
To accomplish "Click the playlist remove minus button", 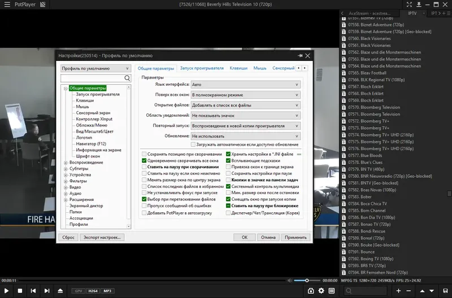I will click(408, 291).
